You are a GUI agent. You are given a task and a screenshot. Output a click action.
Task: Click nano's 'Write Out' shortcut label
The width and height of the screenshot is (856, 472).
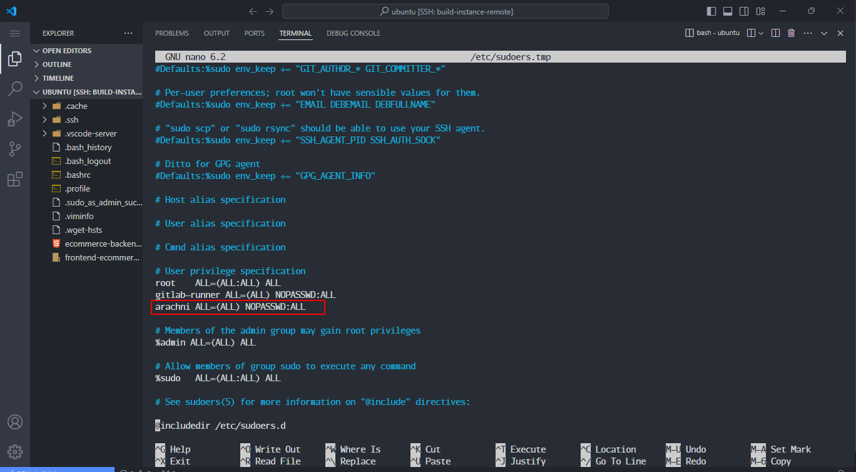point(278,449)
